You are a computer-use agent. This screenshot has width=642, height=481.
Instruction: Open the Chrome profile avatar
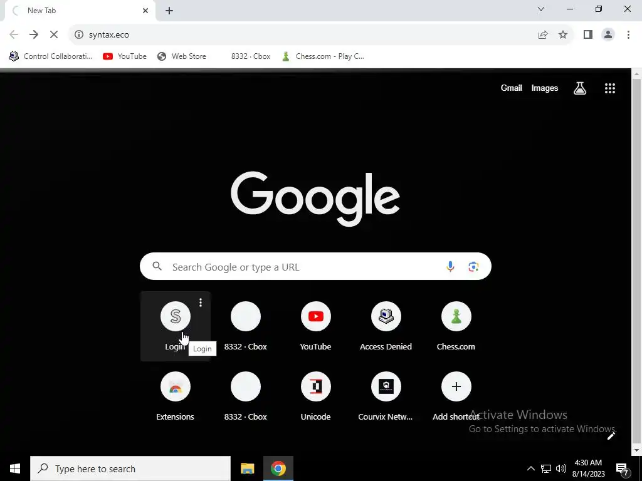[x=608, y=35]
